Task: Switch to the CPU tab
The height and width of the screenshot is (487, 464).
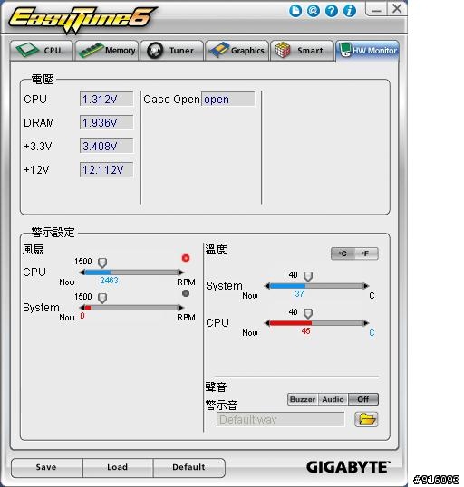Action: [x=42, y=51]
